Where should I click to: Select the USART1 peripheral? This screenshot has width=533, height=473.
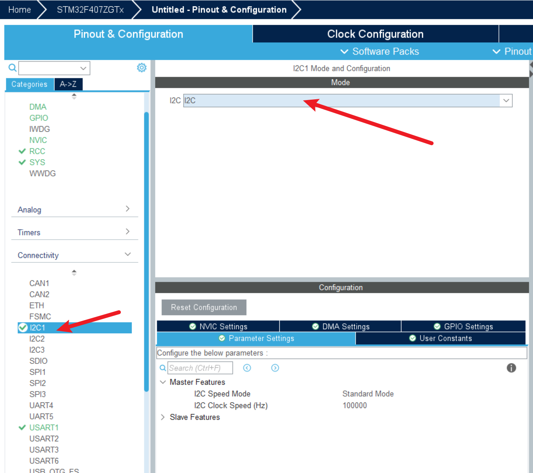pyautogui.click(x=44, y=427)
